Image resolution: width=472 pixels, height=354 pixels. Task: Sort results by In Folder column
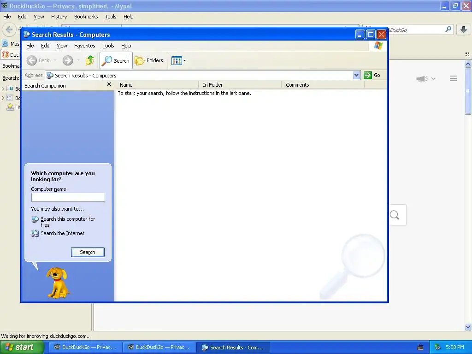click(240, 85)
